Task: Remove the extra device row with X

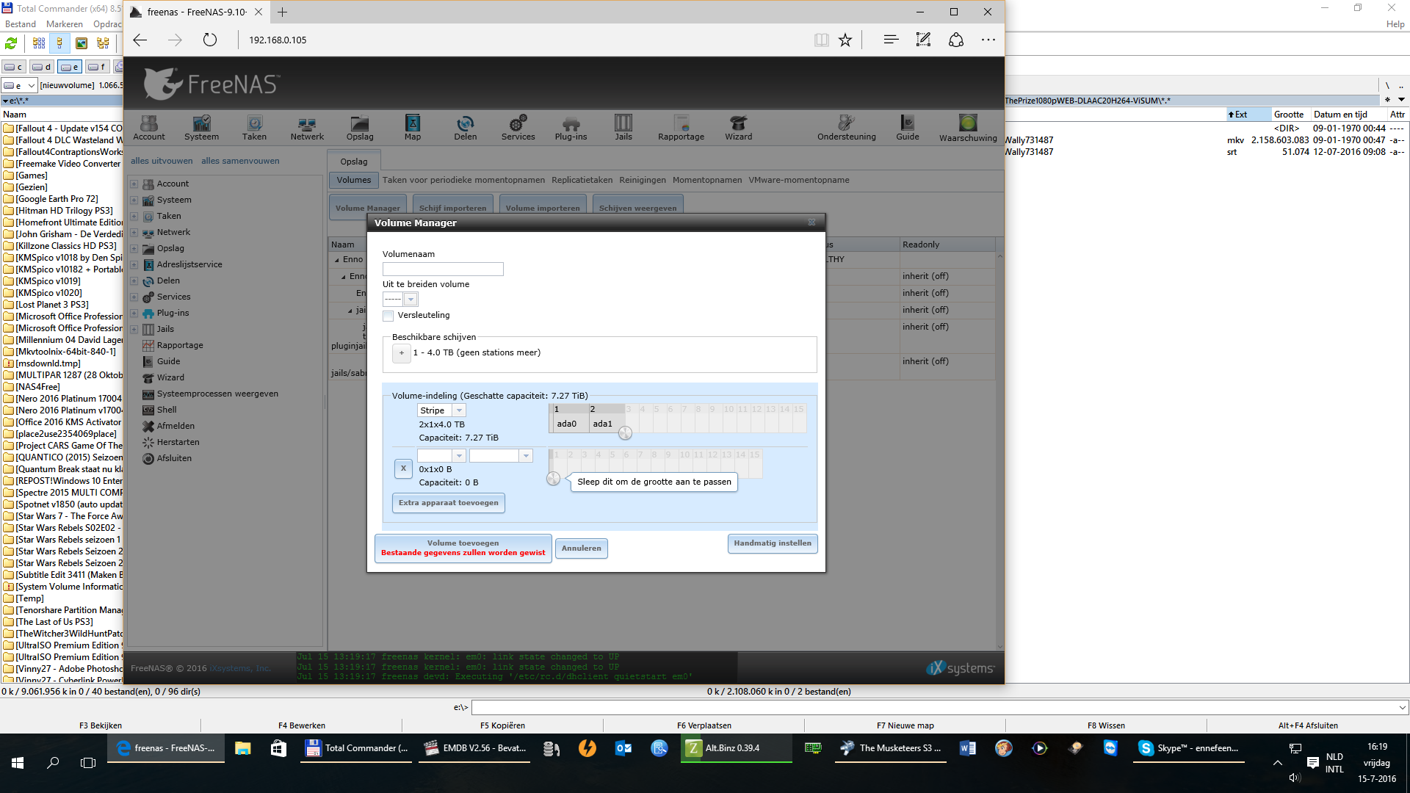Action: 403,468
